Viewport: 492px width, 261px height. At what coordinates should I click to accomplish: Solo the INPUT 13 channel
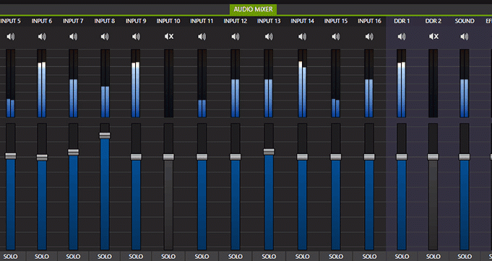click(x=269, y=256)
